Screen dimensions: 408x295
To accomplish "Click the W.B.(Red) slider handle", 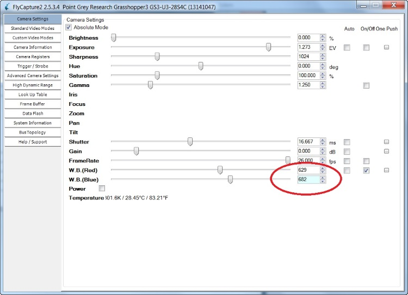I will [x=220, y=170].
